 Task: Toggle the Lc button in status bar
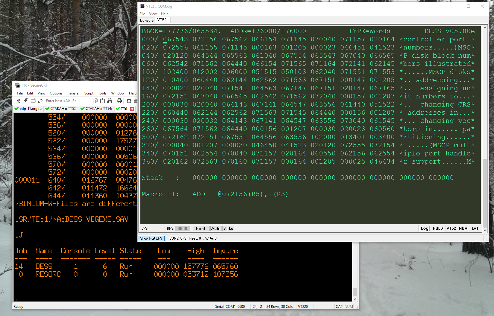231,228
